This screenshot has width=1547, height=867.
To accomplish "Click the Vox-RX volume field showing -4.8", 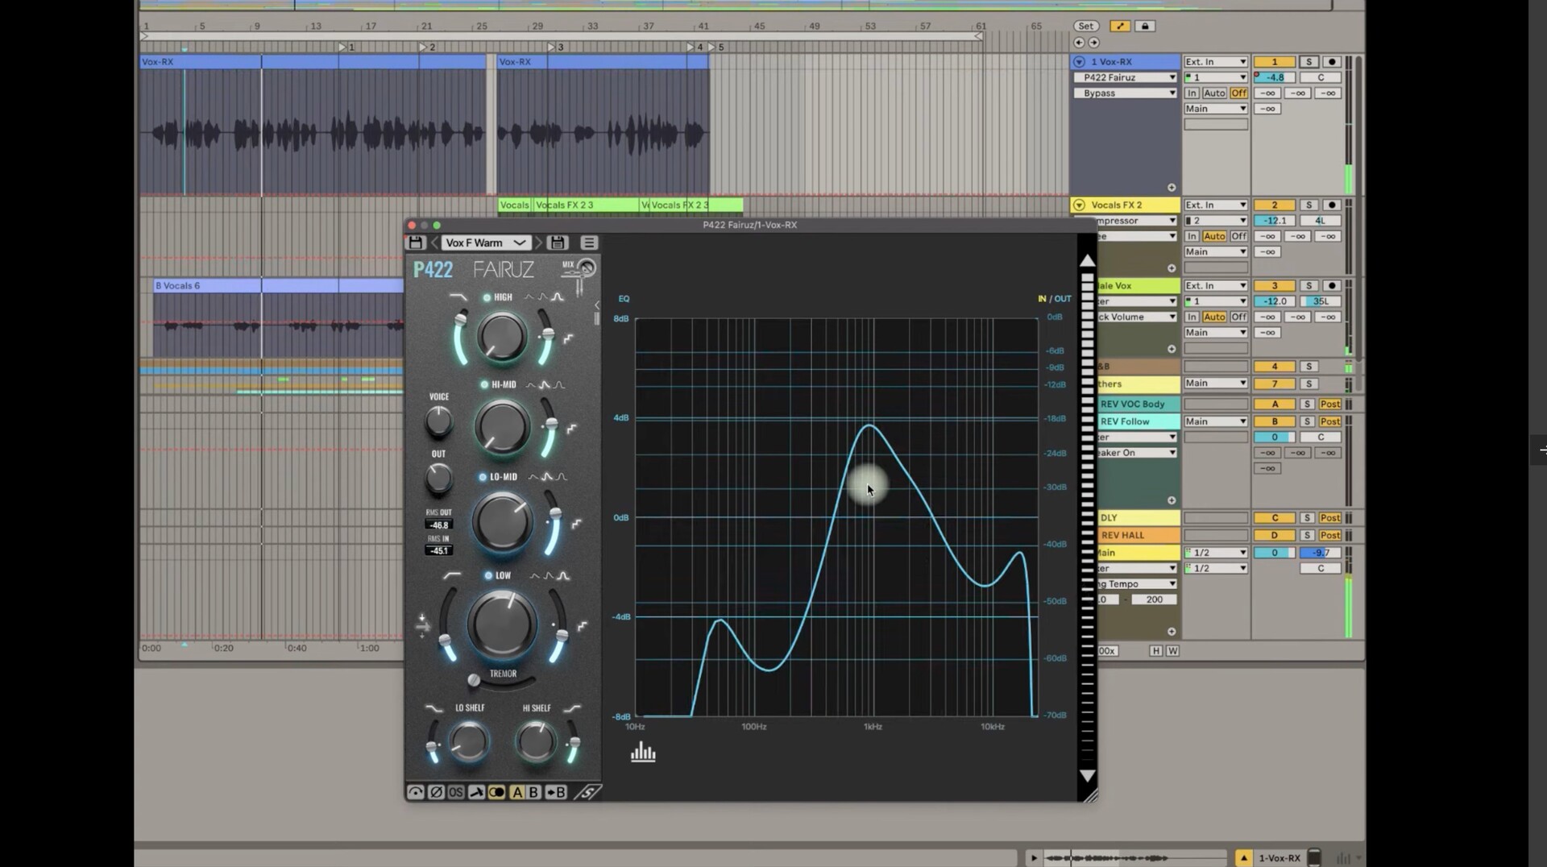I will [1275, 77].
